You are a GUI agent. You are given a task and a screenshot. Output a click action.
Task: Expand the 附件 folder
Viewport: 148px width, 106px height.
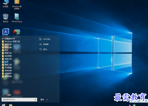pyautogui.click(x=5, y=50)
